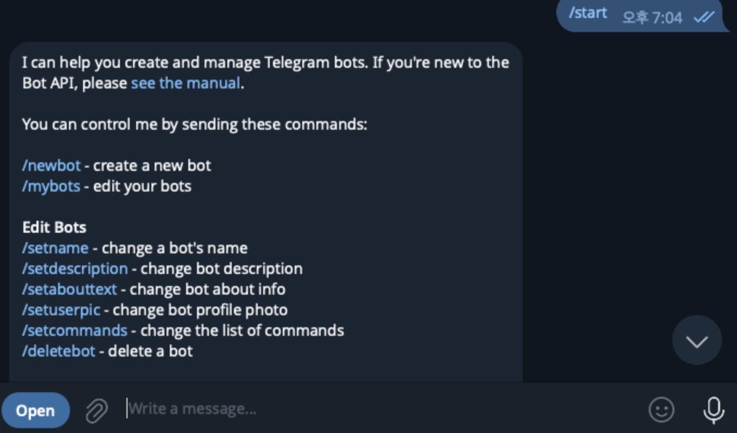
Task: Select the /setuserpic command
Action: click(x=61, y=310)
